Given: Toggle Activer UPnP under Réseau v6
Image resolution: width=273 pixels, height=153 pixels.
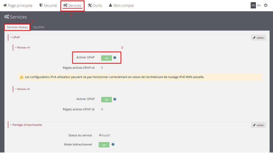Looking at the screenshot, I should (x=106, y=100).
